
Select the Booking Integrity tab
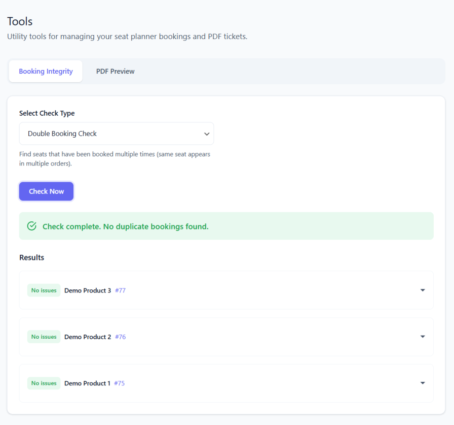click(x=46, y=72)
